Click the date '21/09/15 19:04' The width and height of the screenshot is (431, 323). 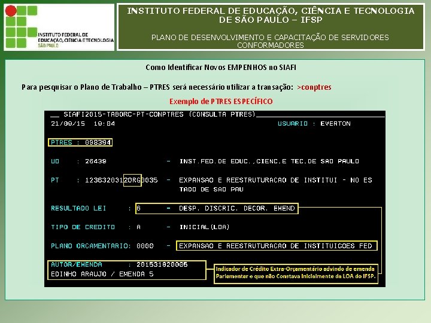tap(83, 124)
